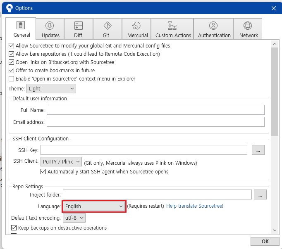
Task: Switch to the Network tab label
Action: [249, 35]
